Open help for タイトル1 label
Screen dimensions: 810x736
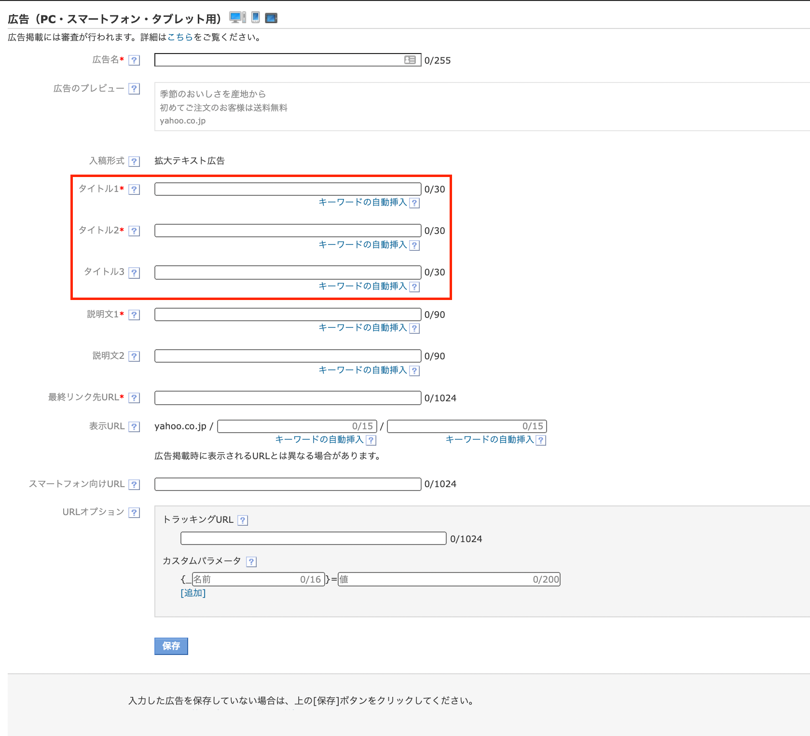(x=135, y=189)
